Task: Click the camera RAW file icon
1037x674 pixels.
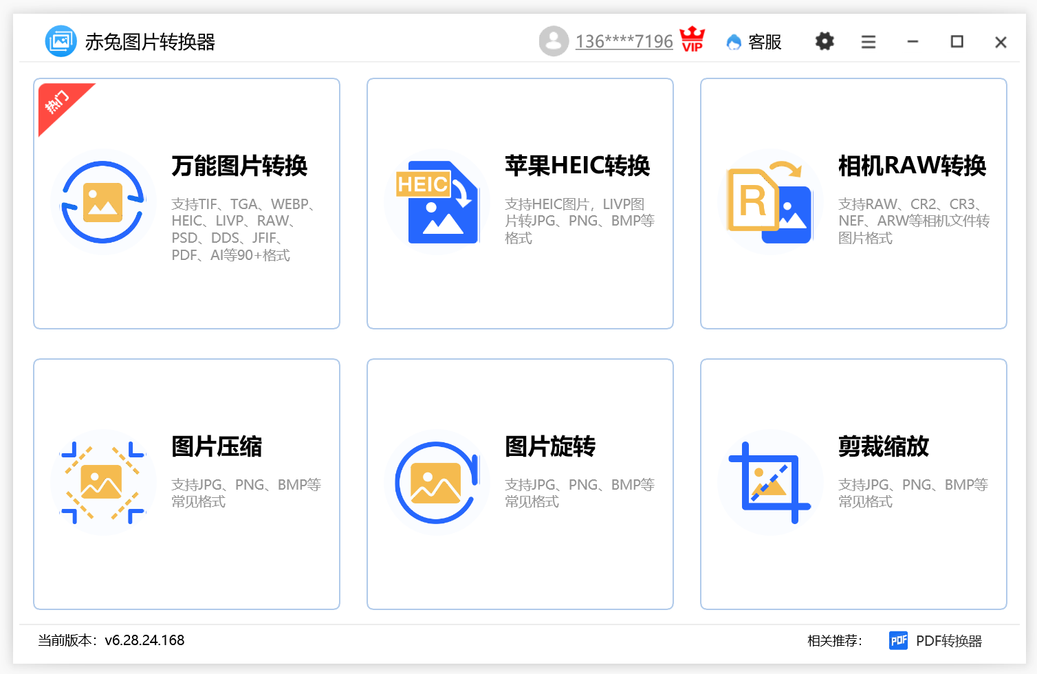Action: [x=770, y=202]
